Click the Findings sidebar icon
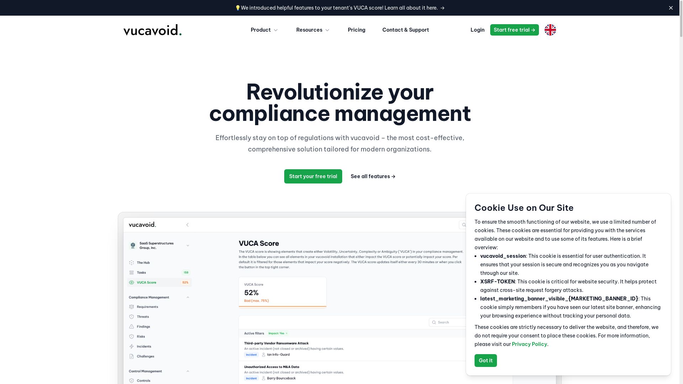 click(x=132, y=327)
